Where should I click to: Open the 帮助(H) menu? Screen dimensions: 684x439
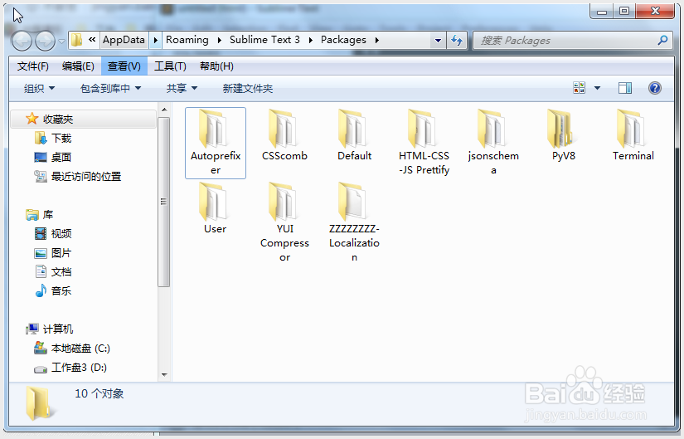click(216, 66)
